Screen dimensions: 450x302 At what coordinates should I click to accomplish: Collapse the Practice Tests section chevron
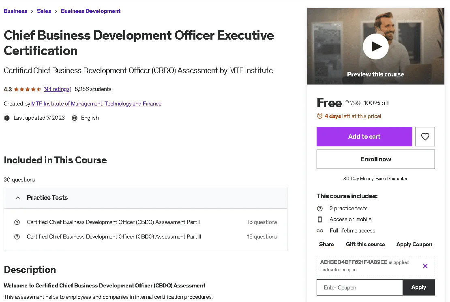coord(18,198)
